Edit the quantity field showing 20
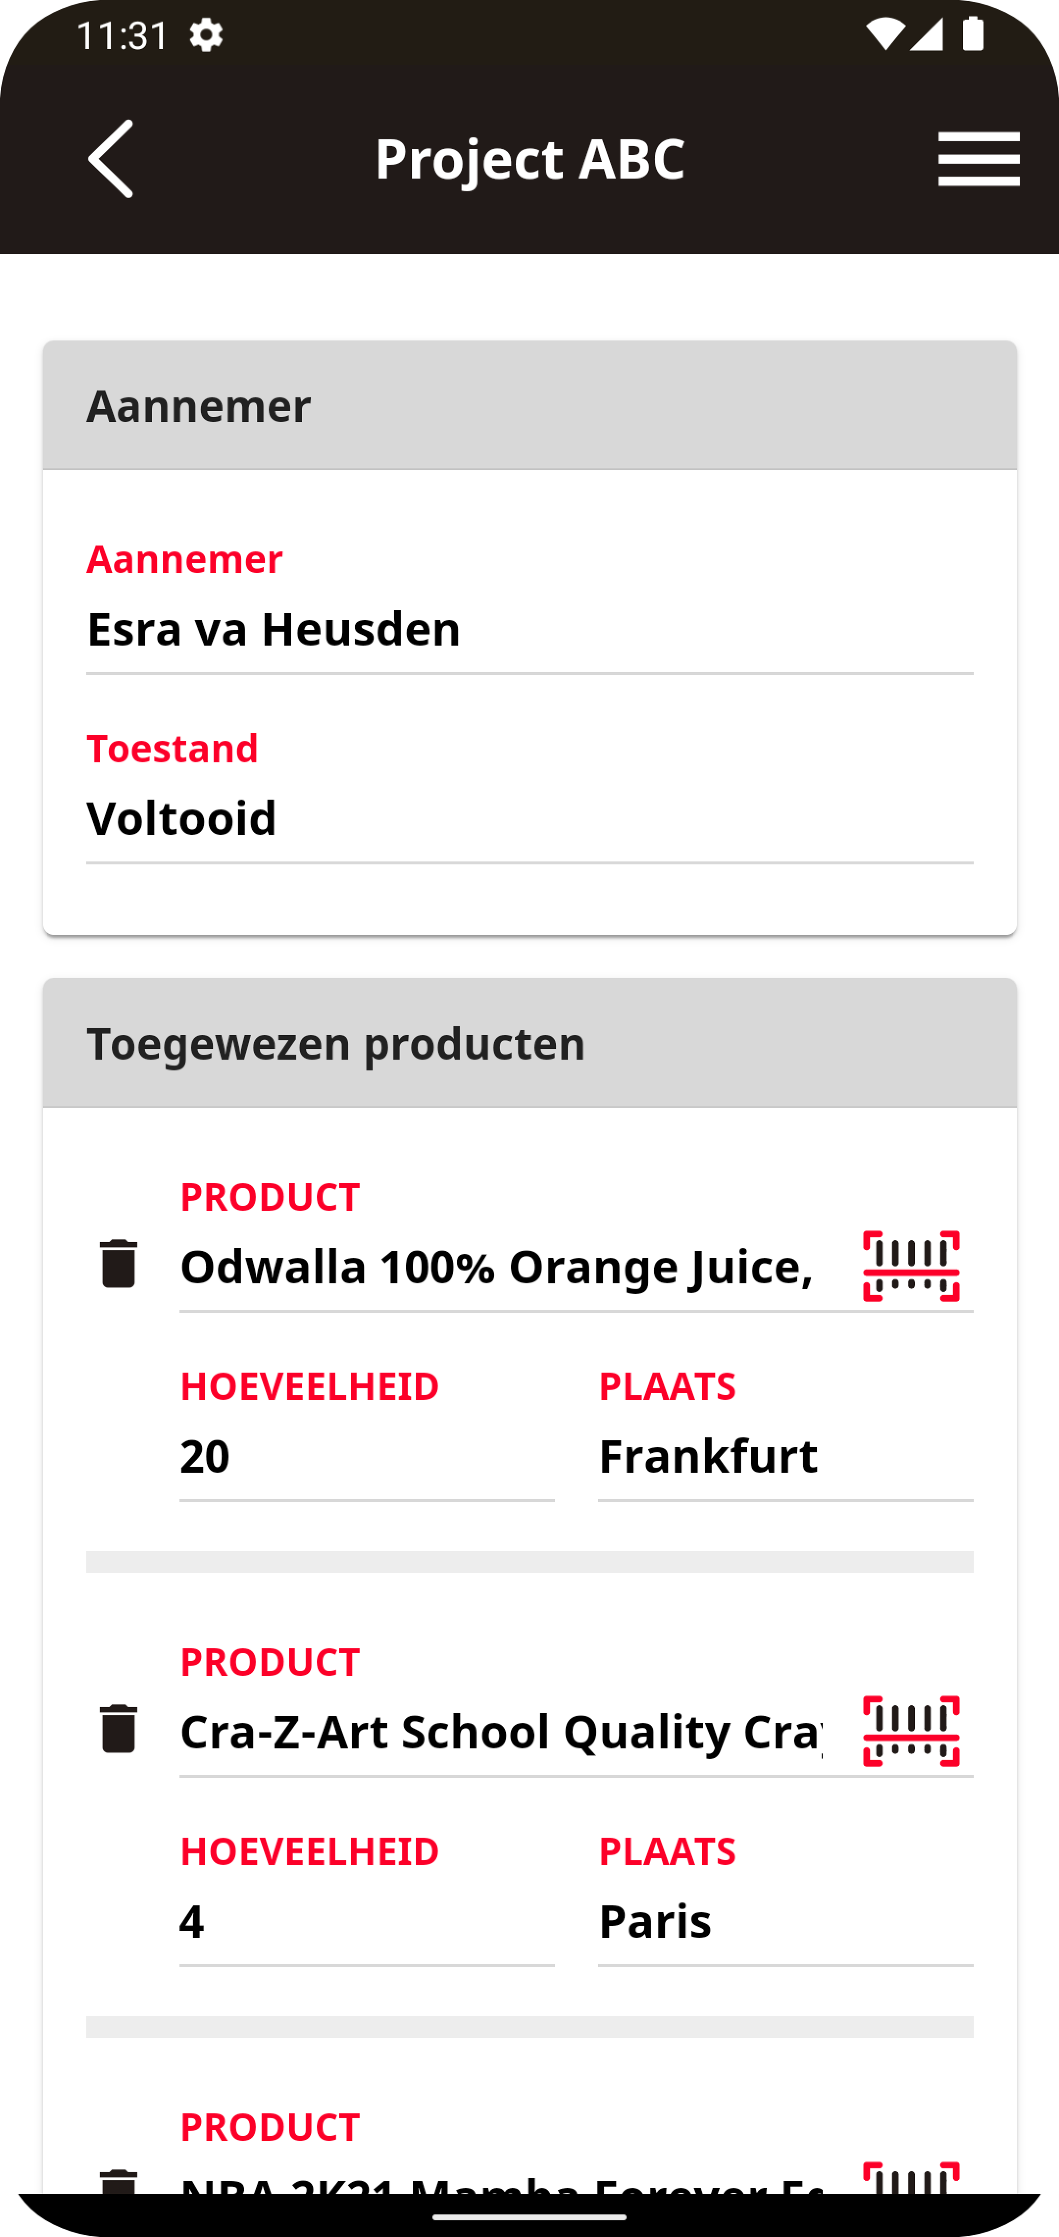The height and width of the screenshot is (2237, 1059). click(366, 1457)
